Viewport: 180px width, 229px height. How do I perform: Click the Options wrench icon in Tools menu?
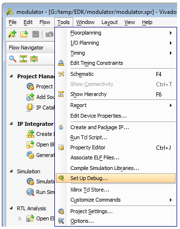[61, 221]
